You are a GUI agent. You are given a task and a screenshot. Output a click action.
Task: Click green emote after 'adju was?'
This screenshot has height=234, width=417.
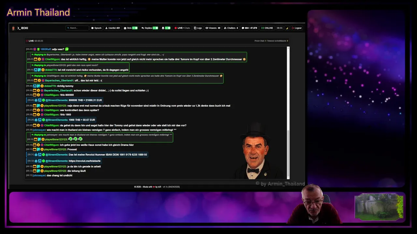67,49
